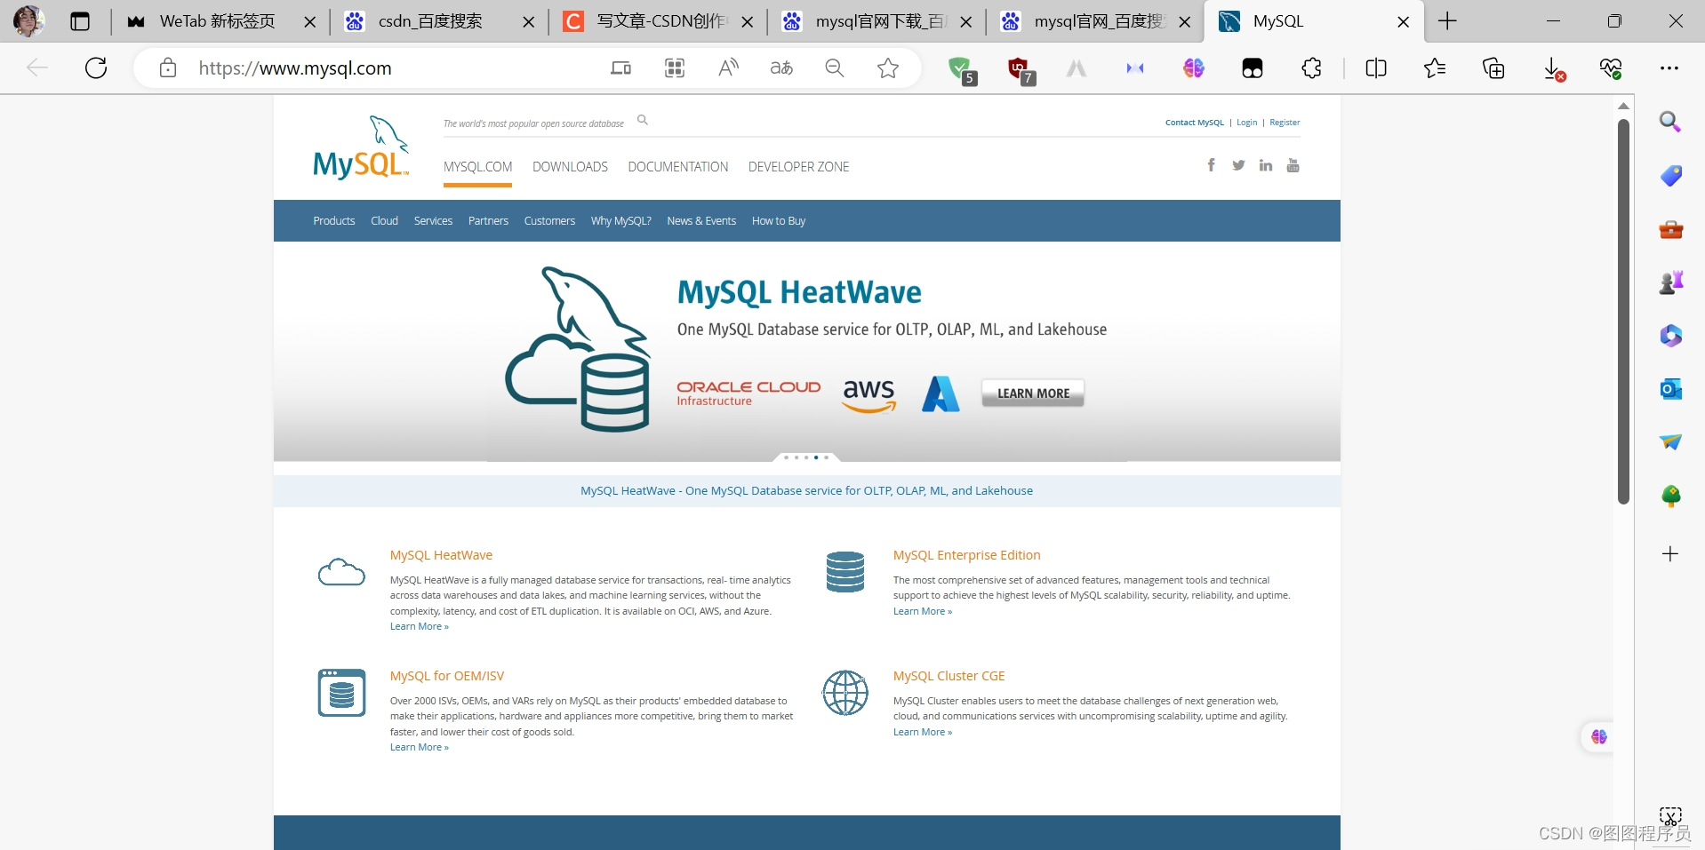Toggle split screen icon
This screenshot has height=850, width=1705.
tap(1376, 68)
